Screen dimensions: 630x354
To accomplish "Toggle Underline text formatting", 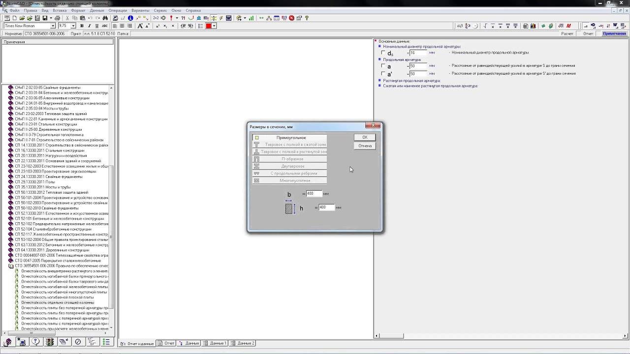I will pyautogui.click(x=96, y=26).
